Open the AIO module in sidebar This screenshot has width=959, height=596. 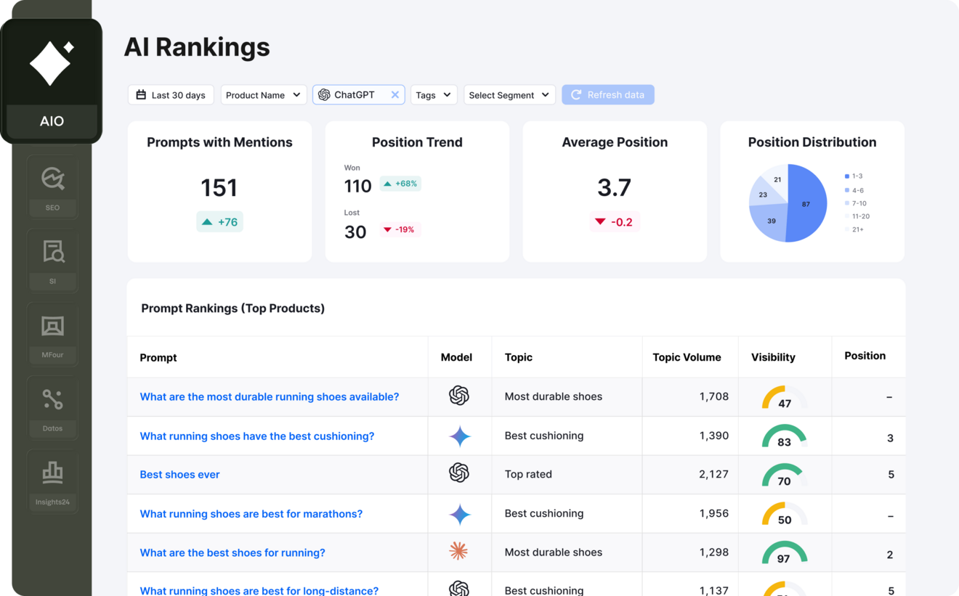point(52,81)
